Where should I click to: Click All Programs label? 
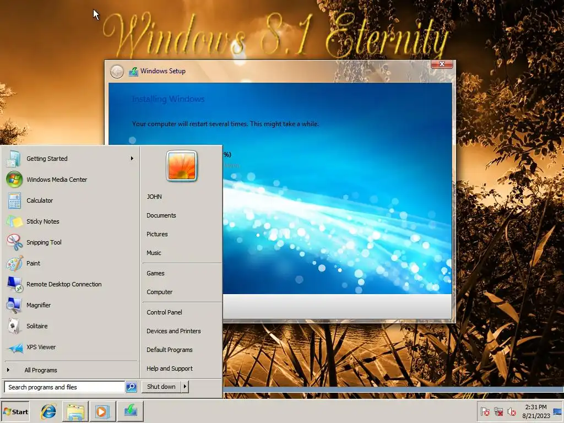[x=41, y=370]
